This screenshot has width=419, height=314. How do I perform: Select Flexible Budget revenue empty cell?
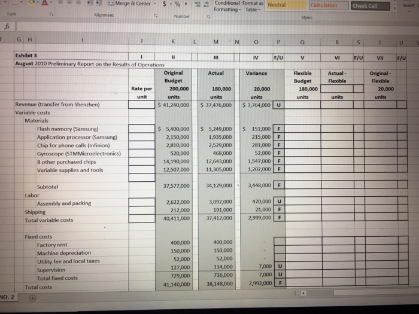[x=302, y=105]
